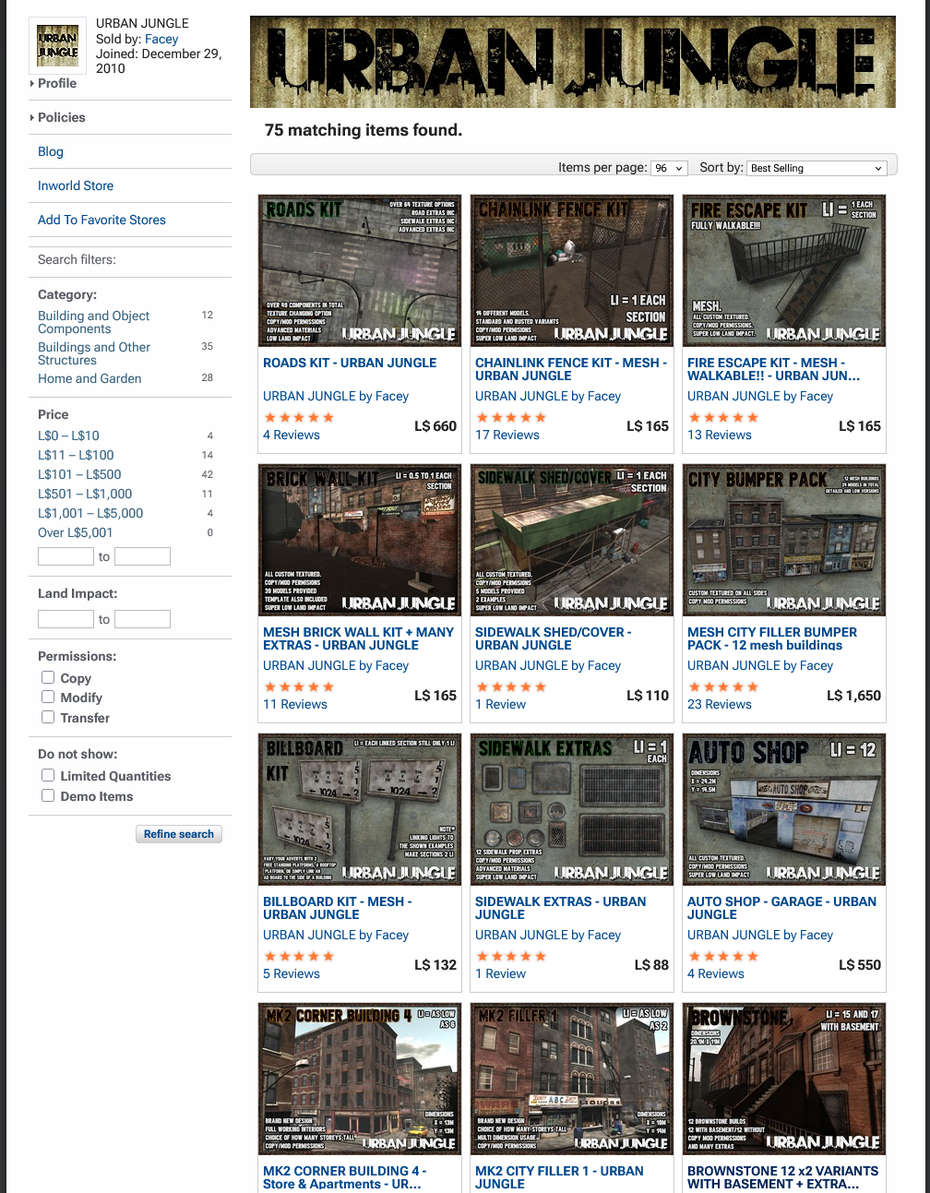
Task: Open the Roads Kit product thumbnail
Action: pos(360,270)
